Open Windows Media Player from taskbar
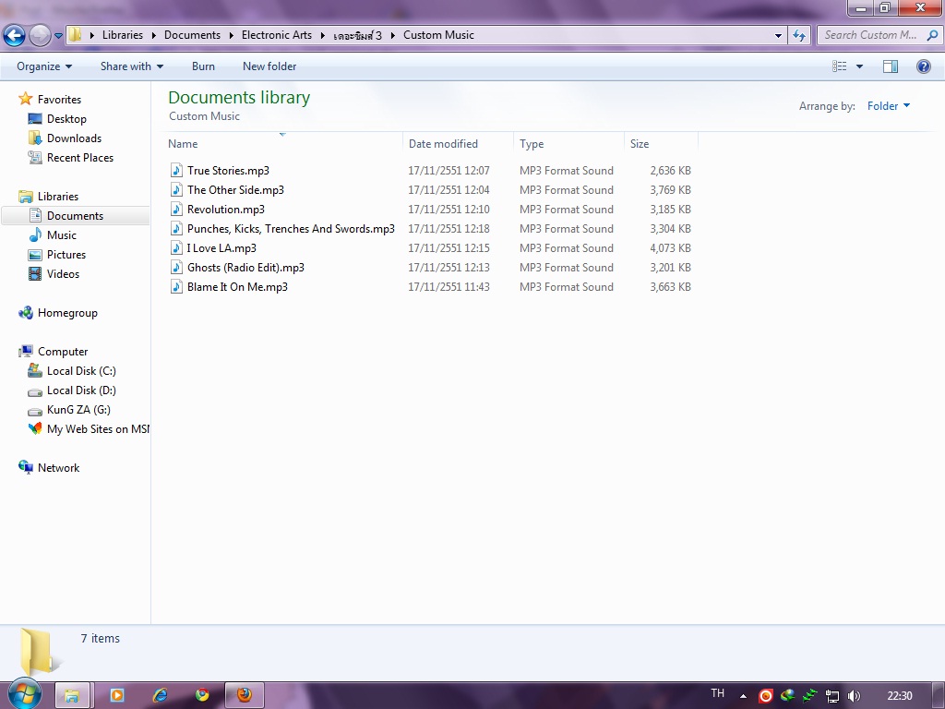945x709 pixels. [x=117, y=696]
